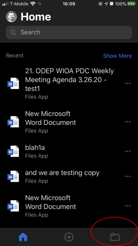Open 21. ODEP WIOA PDC Weekly Meeting Agenda
The width and height of the screenshot is (138, 246).
point(70,80)
